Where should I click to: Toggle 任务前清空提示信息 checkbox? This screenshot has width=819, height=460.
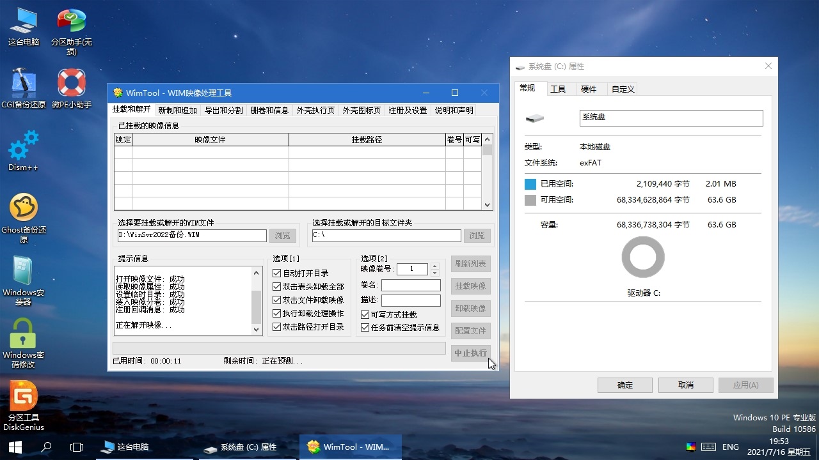coord(365,328)
